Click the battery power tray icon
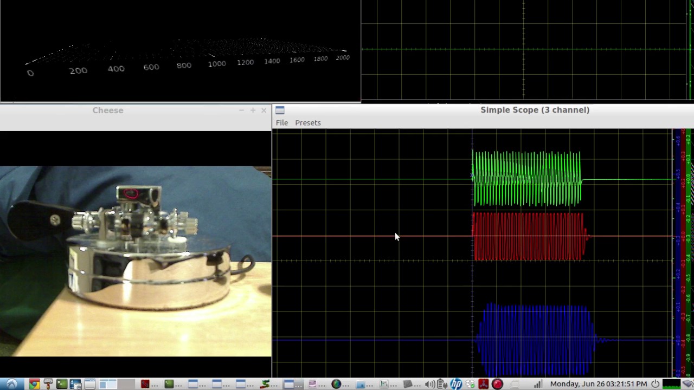 [x=442, y=384]
